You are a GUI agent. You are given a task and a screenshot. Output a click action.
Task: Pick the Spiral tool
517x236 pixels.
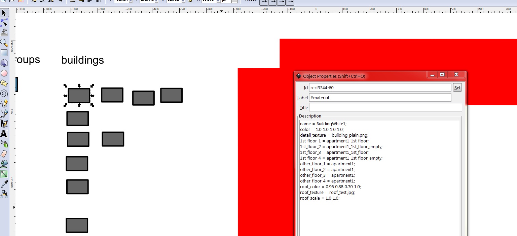(4, 93)
